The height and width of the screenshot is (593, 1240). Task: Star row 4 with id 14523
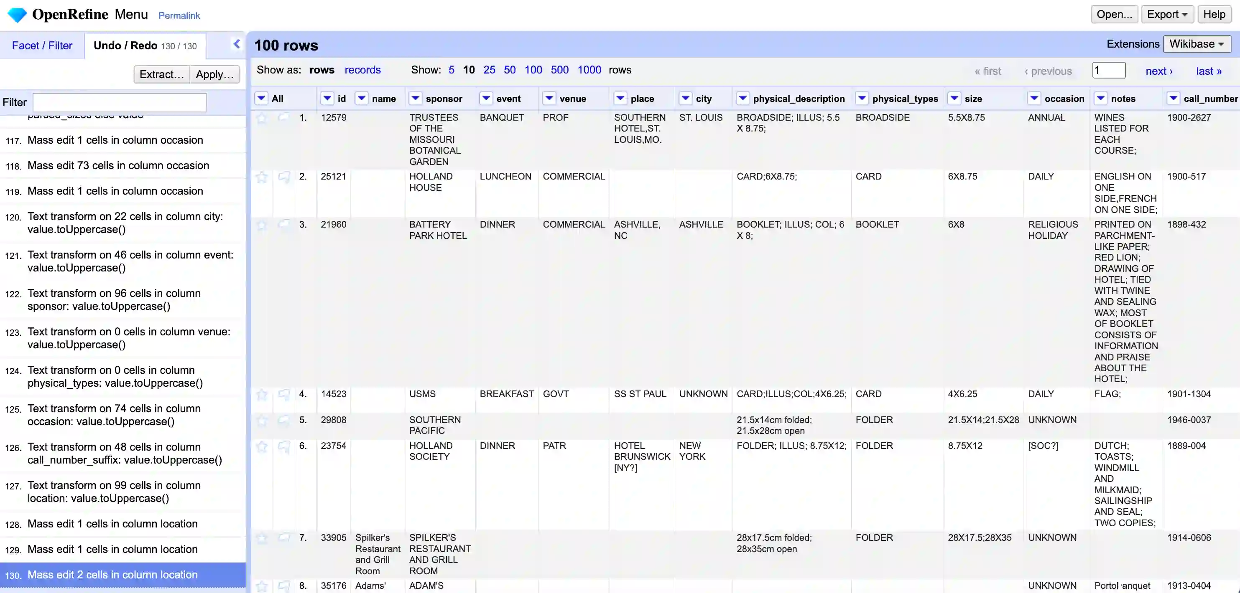coord(261,394)
